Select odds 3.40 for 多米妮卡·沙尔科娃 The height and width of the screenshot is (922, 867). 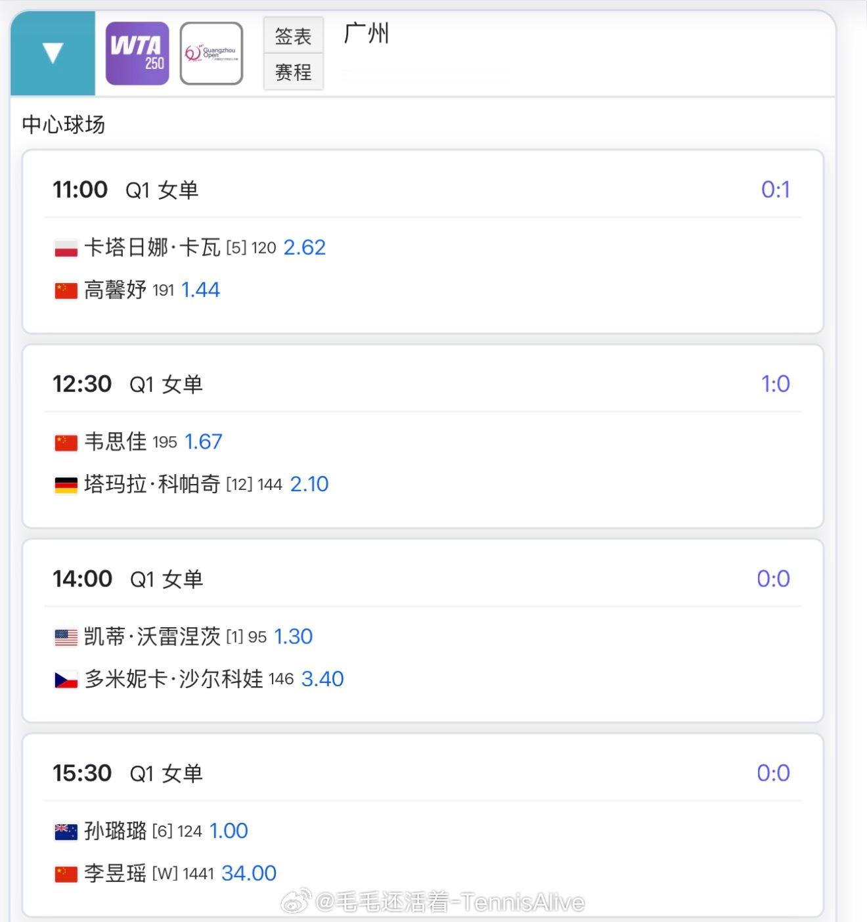click(x=322, y=679)
